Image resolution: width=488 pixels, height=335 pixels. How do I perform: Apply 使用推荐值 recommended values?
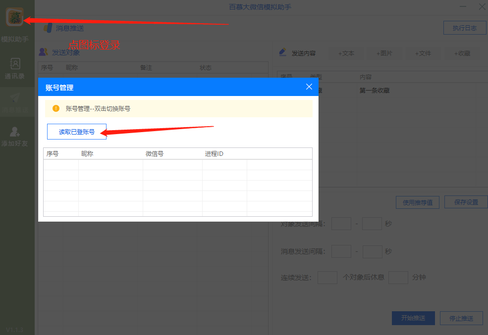[x=417, y=202]
